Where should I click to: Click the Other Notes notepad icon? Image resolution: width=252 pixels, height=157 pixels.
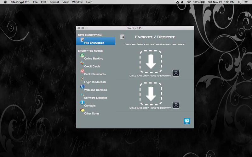click(82, 110)
